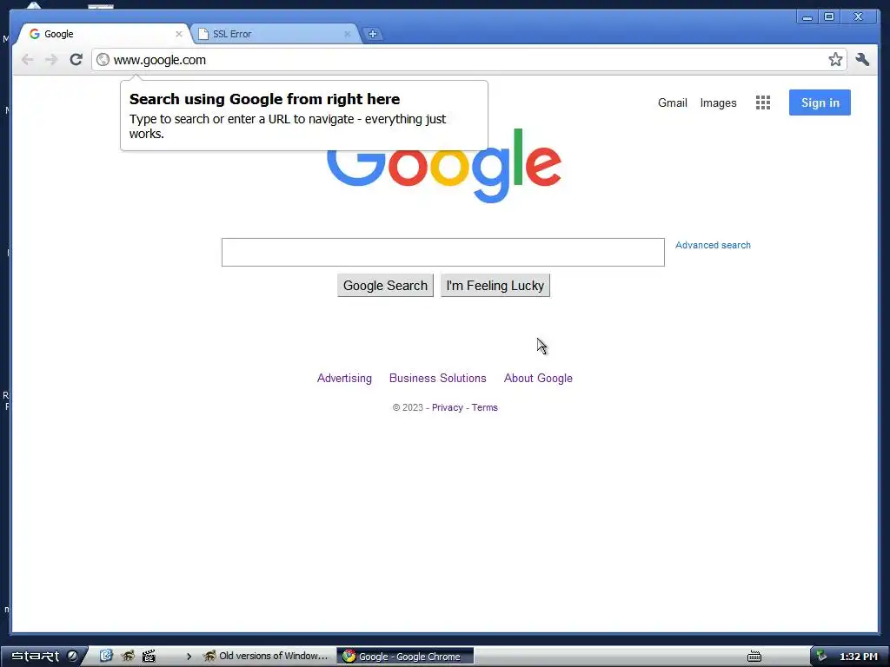Screen dimensions: 890x667
Task: Open the Privacy link
Action: coord(448,407)
